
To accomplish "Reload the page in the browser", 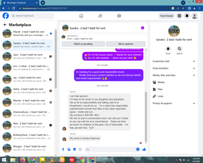I will pos(13,8).
